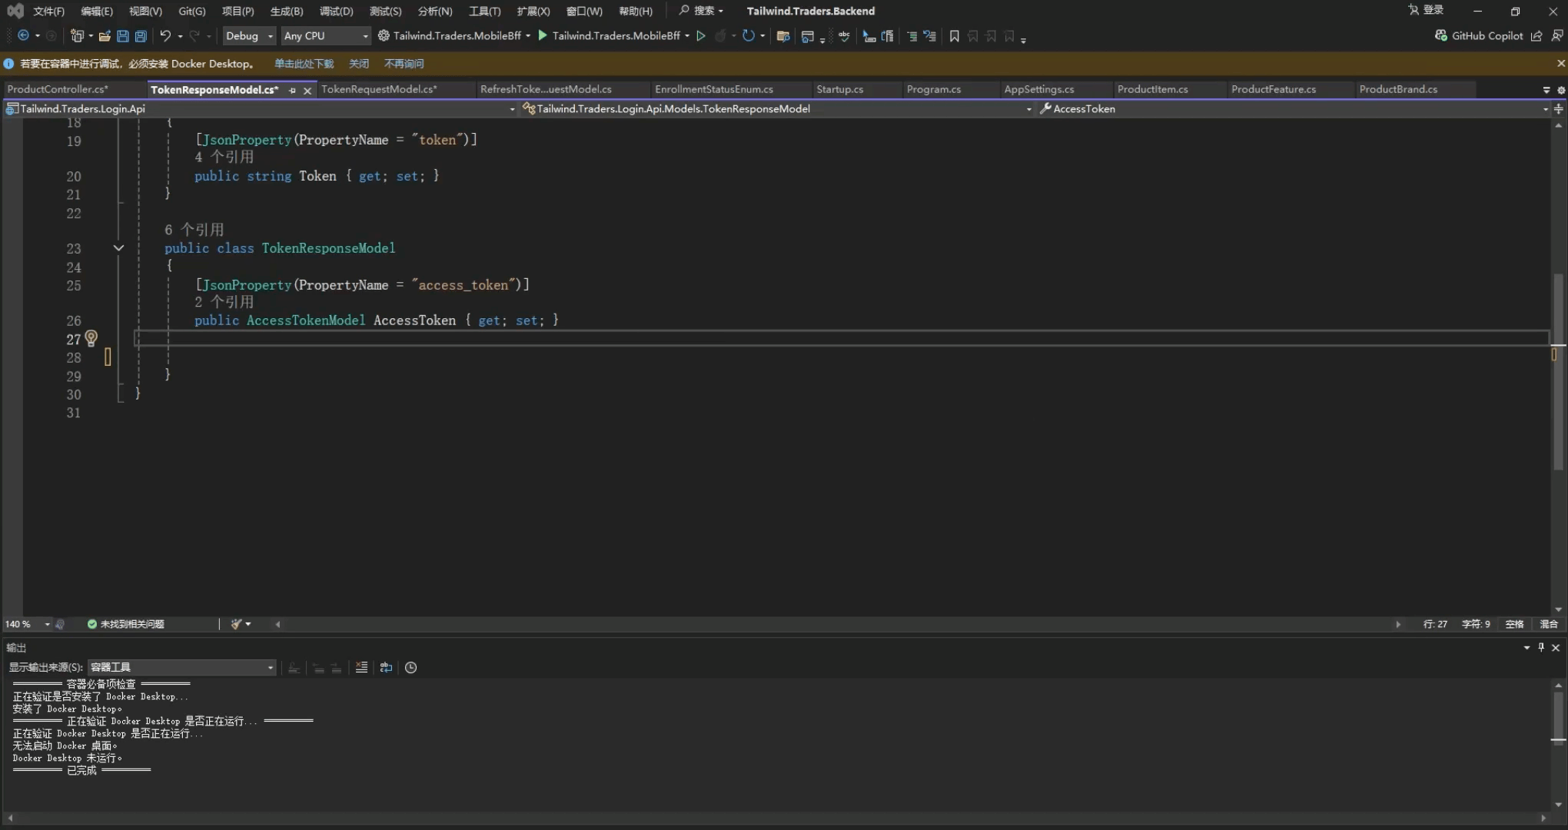
Task: Start debugging with the green play icon
Action: point(543,36)
